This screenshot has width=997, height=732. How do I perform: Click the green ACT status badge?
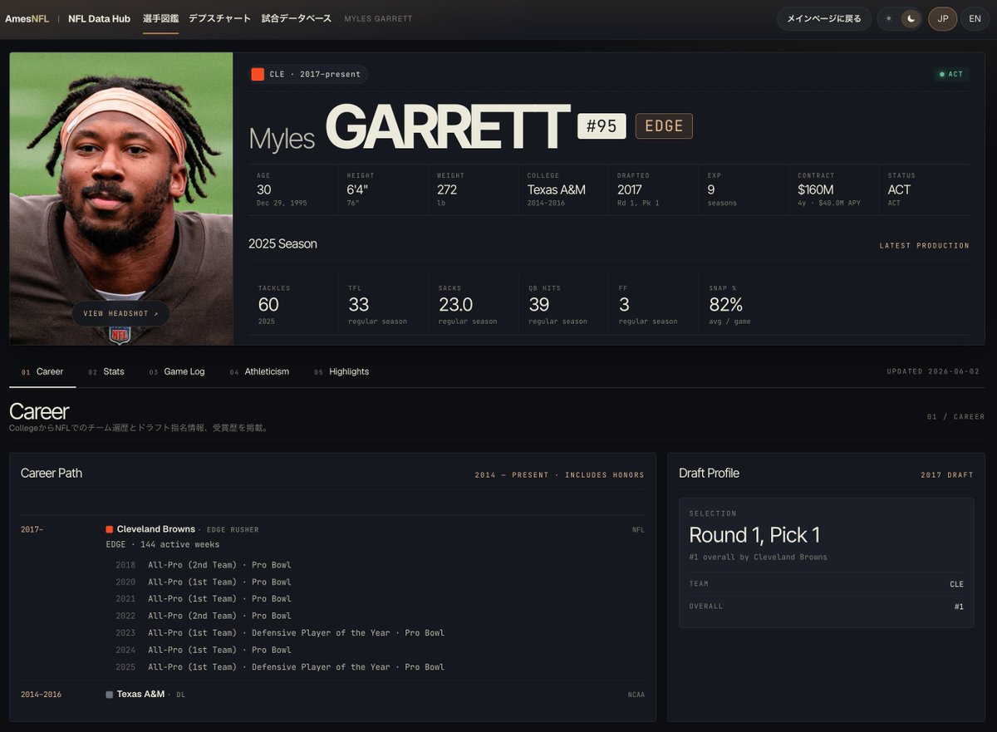[x=951, y=74]
